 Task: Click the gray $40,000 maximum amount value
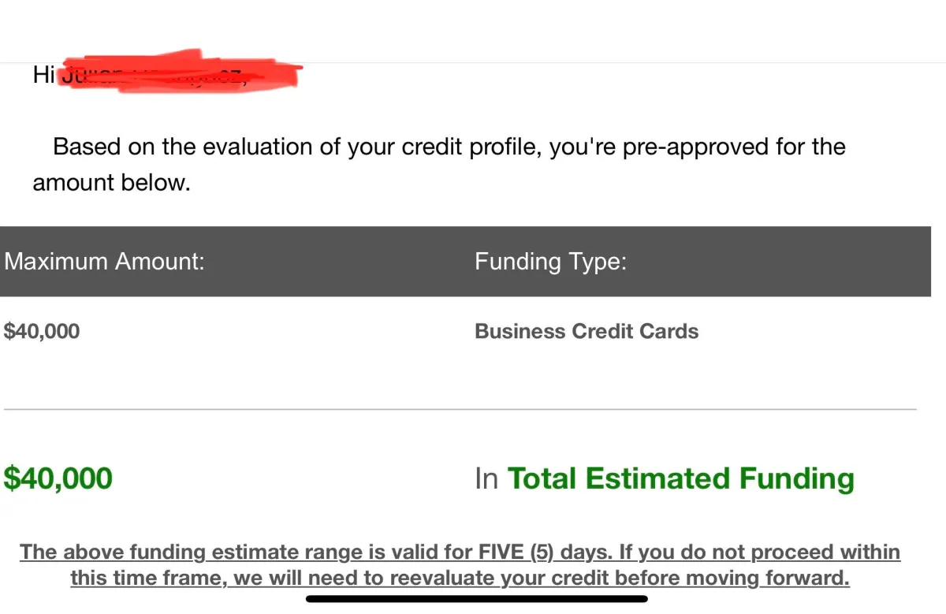(x=42, y=332)
